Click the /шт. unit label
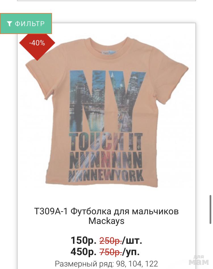Viewport: 213px width, 269px height. [x=132, y=241]
